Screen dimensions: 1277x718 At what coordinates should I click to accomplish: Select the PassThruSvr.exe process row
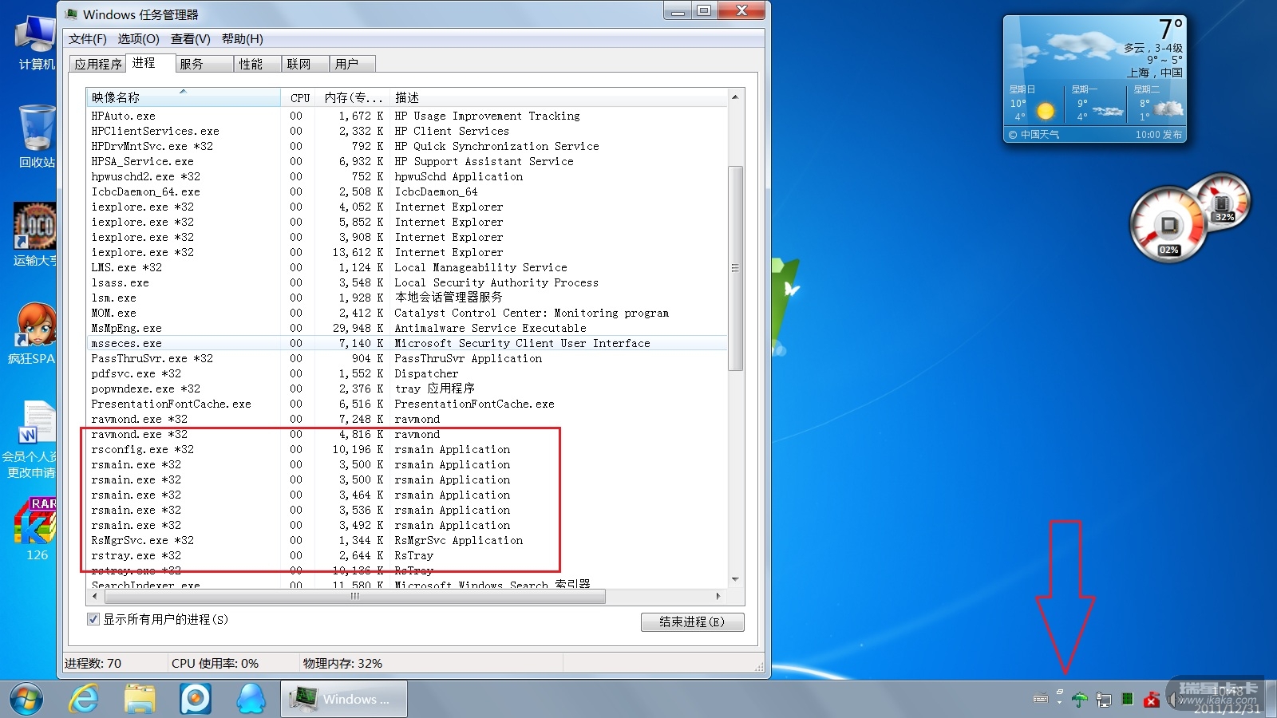tap(407, 358)
